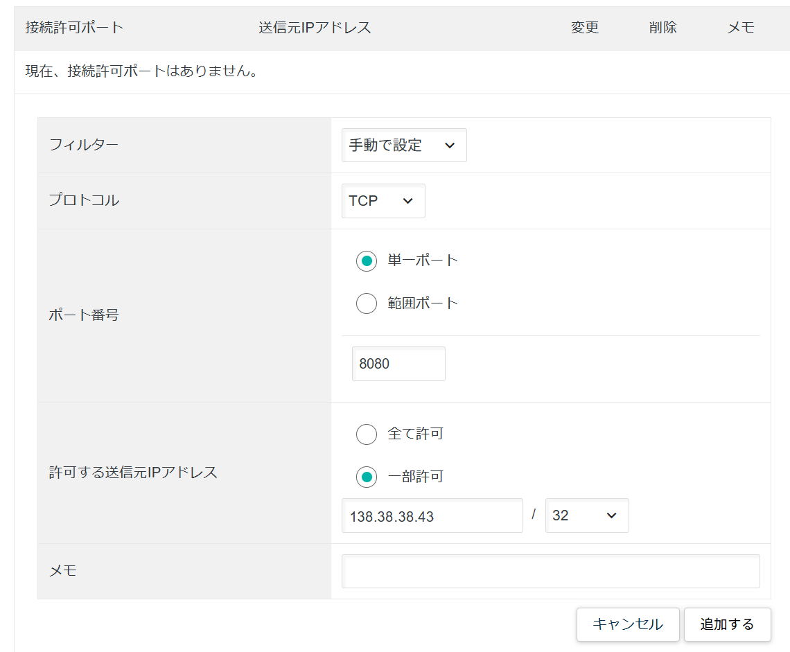Focus the IP address field with 138.38.38.43

(432, 516)
